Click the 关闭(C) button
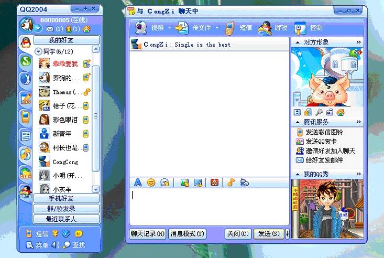 coord(238,234)
